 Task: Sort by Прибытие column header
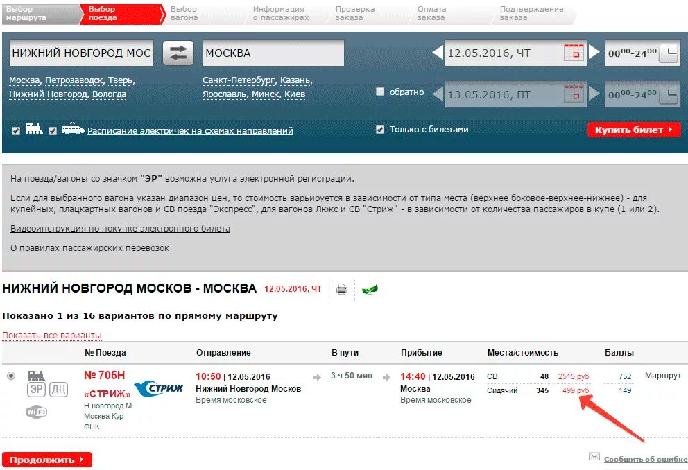click(421, 352)
